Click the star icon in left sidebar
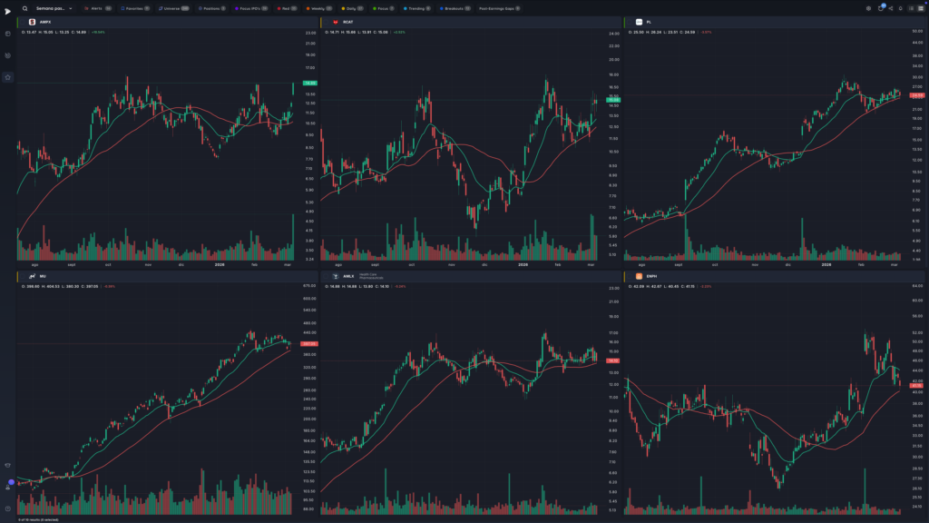The height and width of the screenshot is (523, 929). tap(7, 77)
